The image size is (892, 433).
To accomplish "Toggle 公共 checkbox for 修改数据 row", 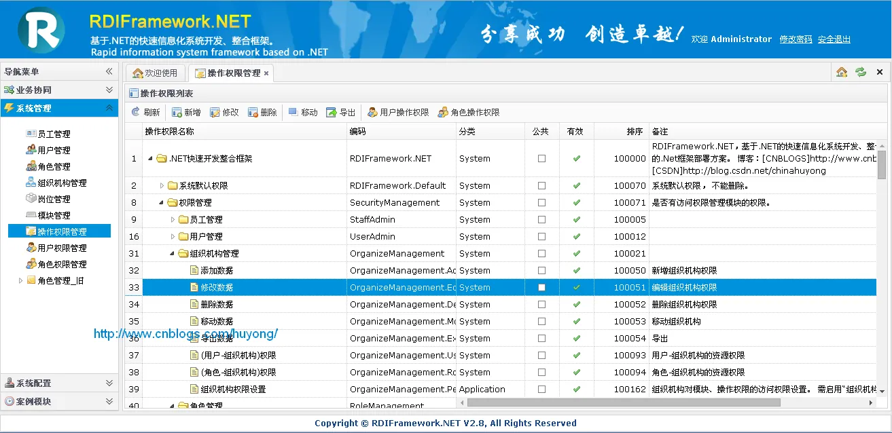I will click(x=541, y=287).
